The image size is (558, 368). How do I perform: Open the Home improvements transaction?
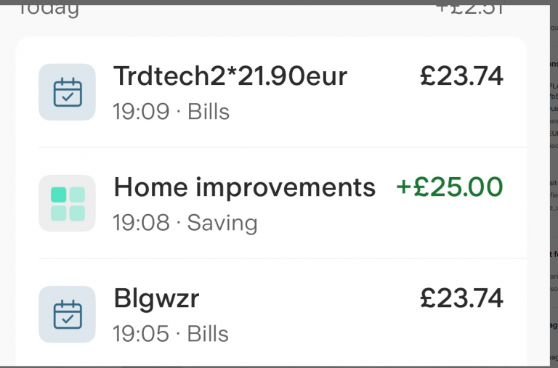coord(272,203)
